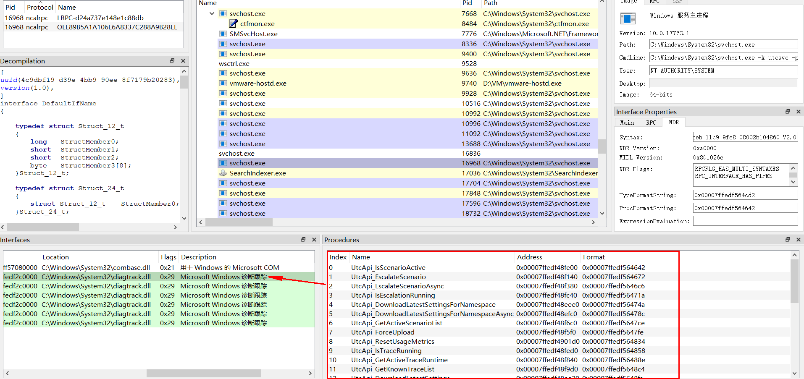Collapse the svchost.exe PID 7668 tree node
Image resolution: width=804 pixels, height=379 pixels.
point(212,13)
